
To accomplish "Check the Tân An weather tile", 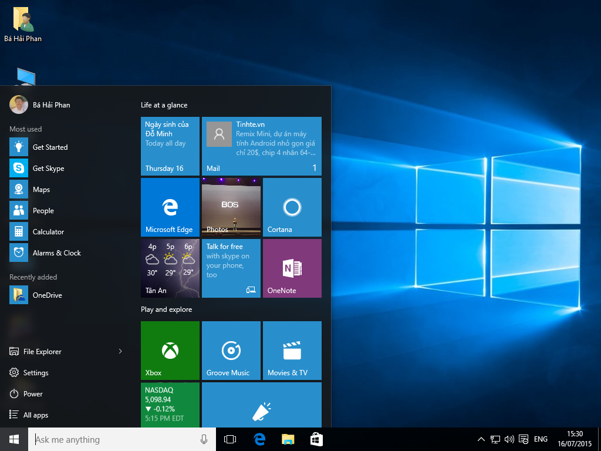I will 170,268.
